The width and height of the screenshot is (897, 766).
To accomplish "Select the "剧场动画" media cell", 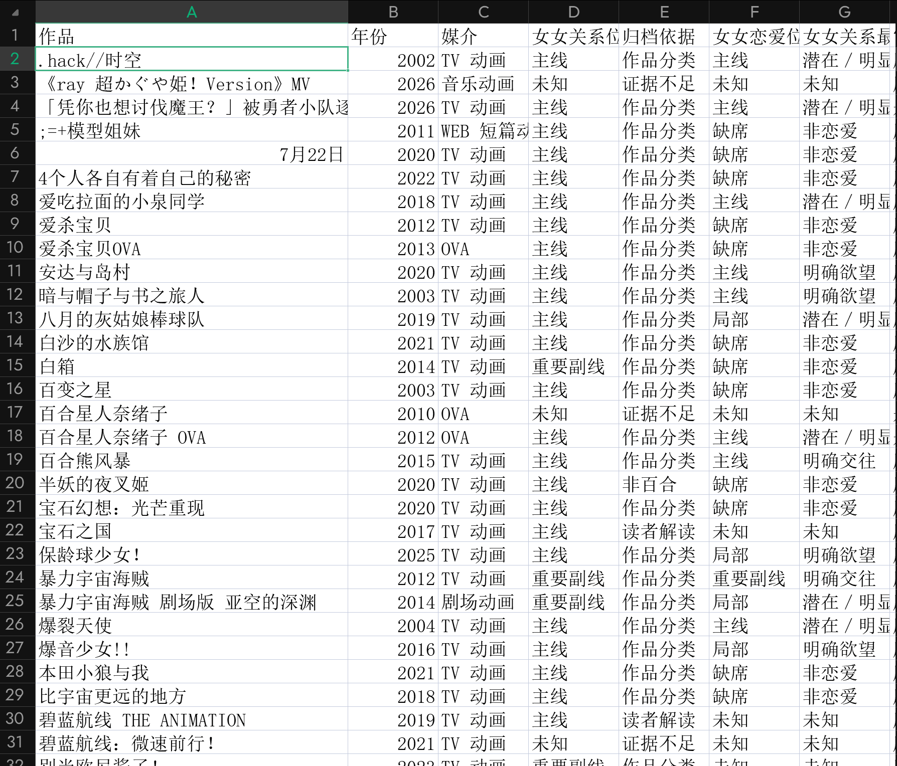I will [x=483, y=601].
